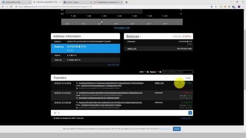246x138 pixels.
Task: Open a new browser tab
Action: pyautogui.click(x=126, y=2)
